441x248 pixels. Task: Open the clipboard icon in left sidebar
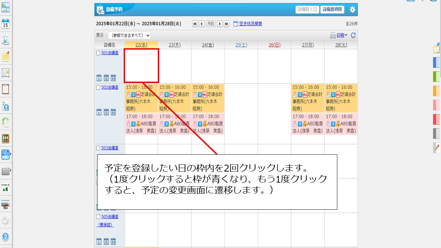coord(6,89)
